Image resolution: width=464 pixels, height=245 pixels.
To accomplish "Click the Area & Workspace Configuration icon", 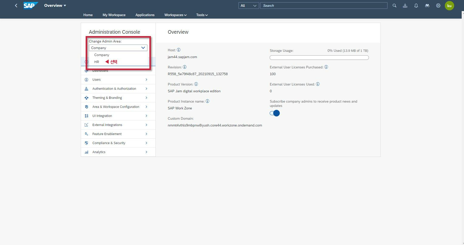I will 86,107.
